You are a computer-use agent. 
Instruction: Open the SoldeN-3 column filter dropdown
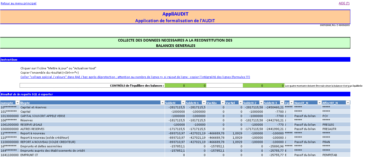point(282,103)
